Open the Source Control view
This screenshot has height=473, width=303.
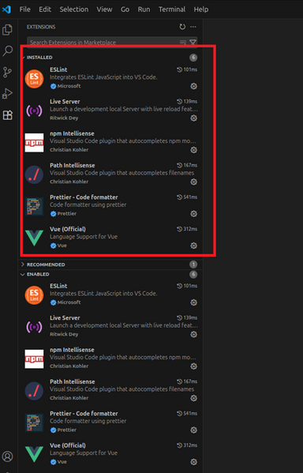tap(8, 73)
